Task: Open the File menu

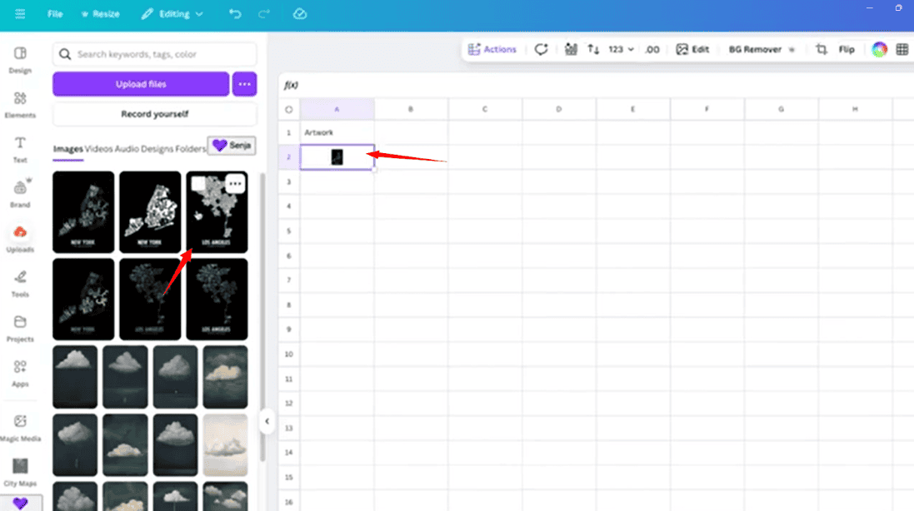Action: coord(55,14)
